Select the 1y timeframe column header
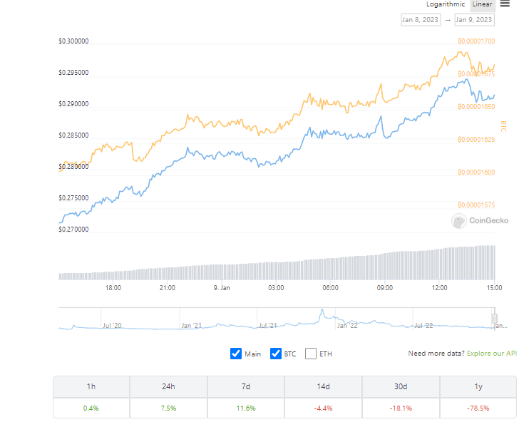The image size is (519, 422). (478, 386)
